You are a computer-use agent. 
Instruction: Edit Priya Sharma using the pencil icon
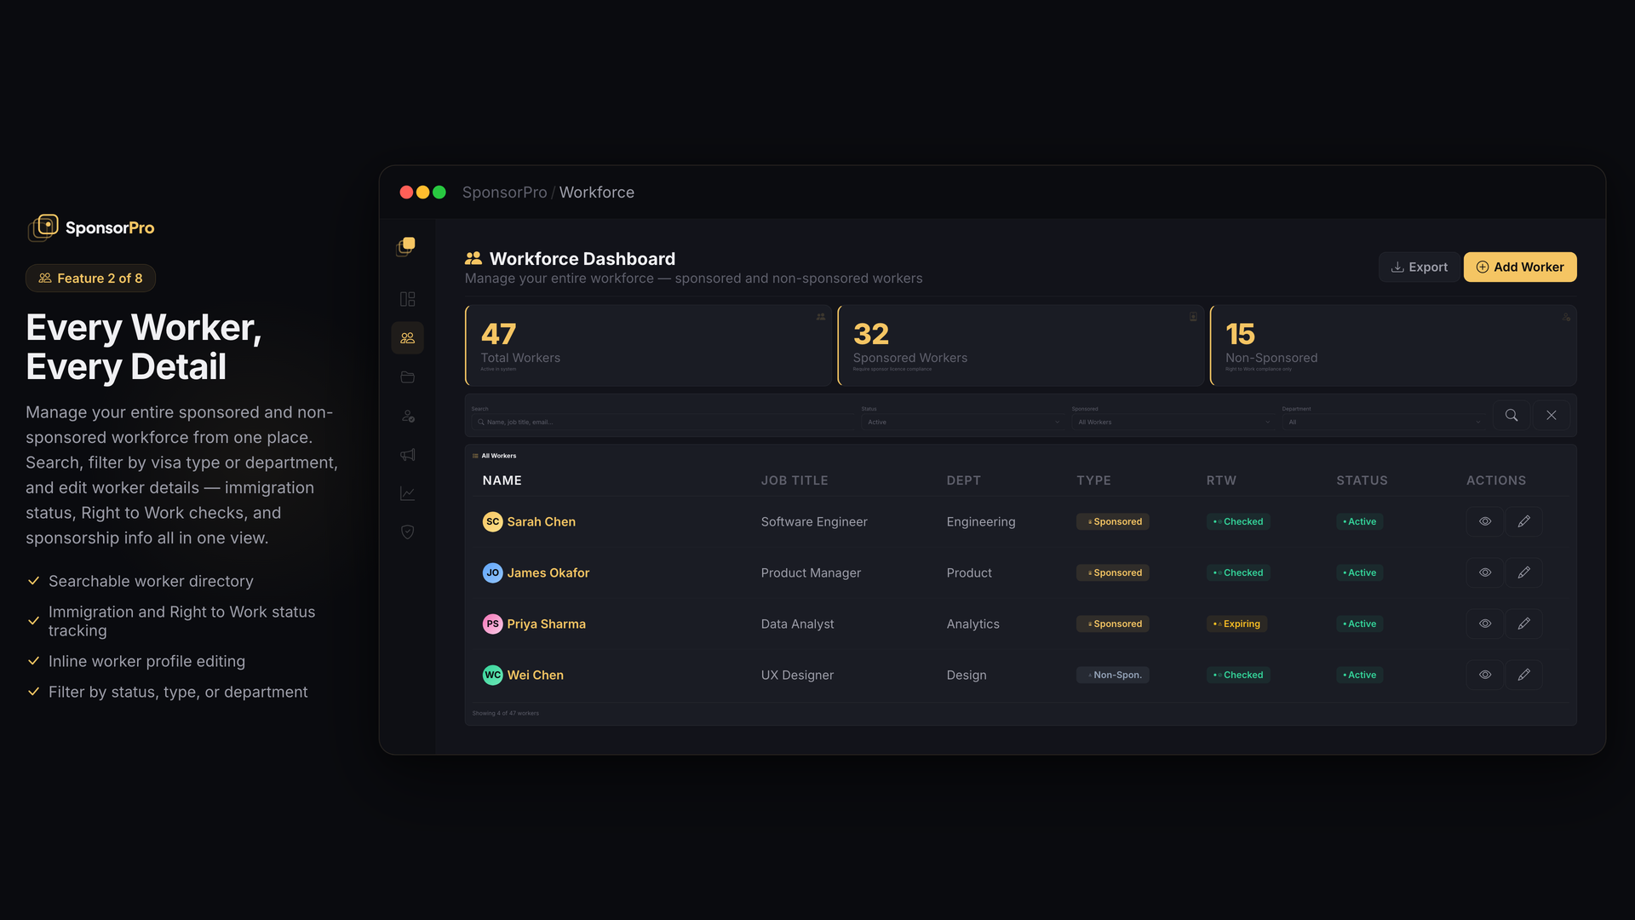1524,624
